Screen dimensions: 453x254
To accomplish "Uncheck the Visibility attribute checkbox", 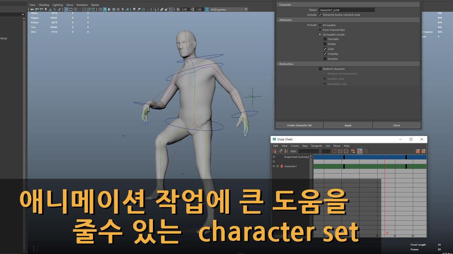I will [325, 54].
